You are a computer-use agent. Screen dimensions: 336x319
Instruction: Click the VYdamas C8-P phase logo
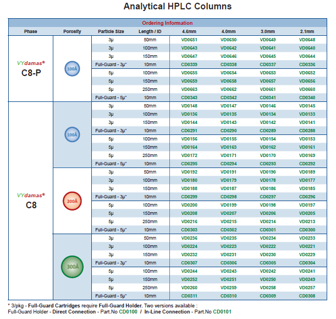pos(31,69)
